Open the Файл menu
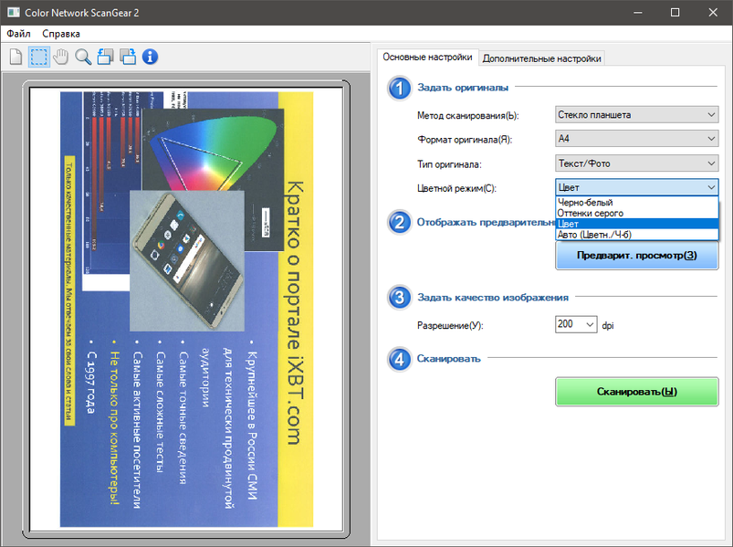Screen dimensions: 733x547 18,34
